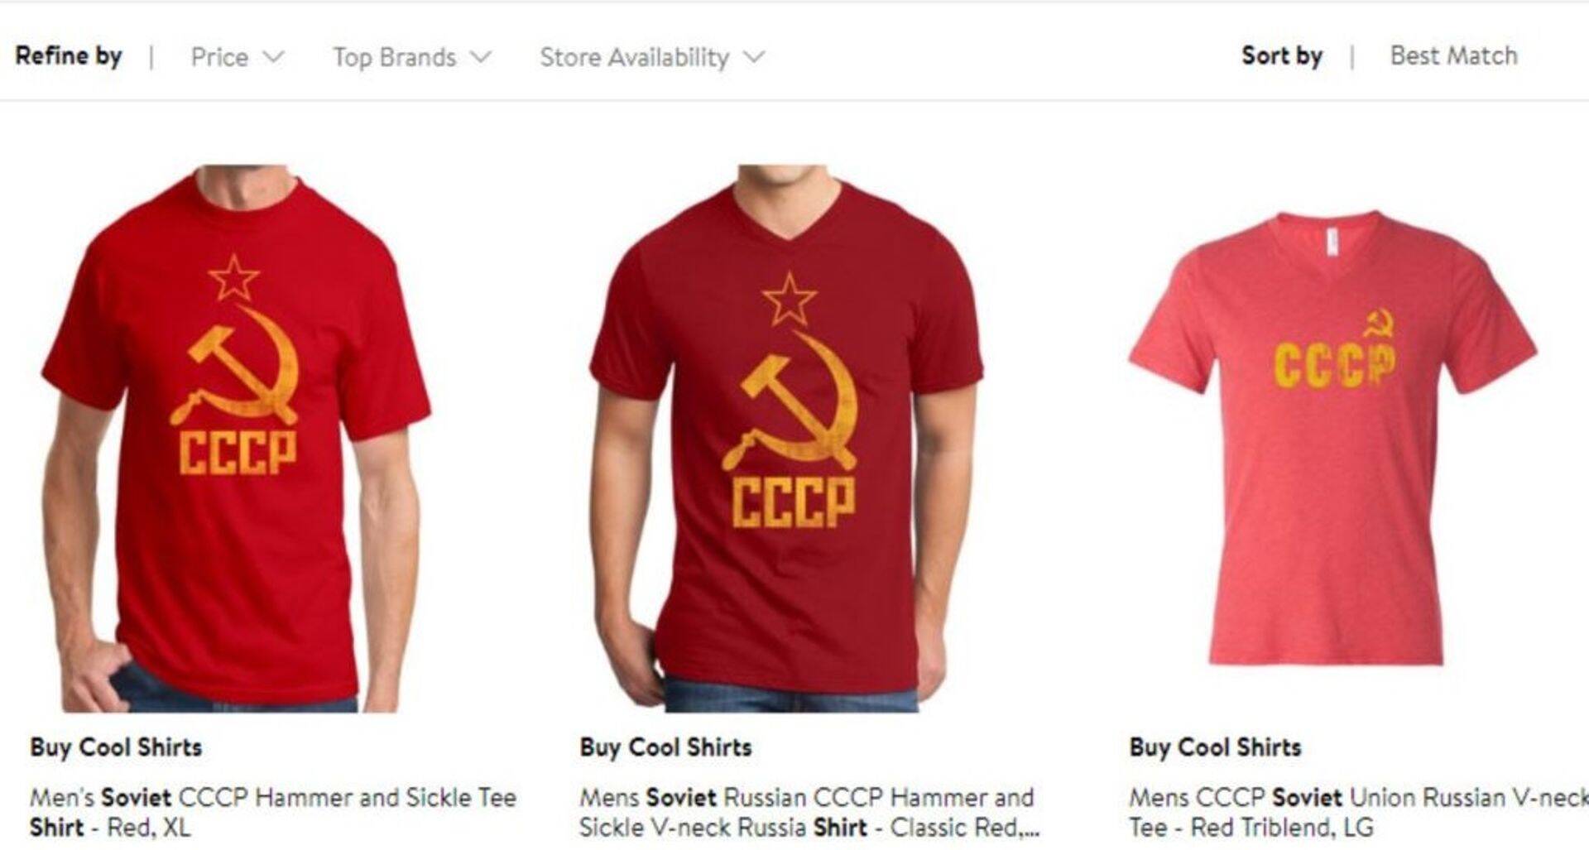Click Buy Cool Shirts brand under first product
Viewport: 1589px width, 850px height.
tap(116, 747)
